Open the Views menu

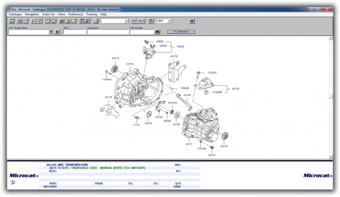point(61,14)
